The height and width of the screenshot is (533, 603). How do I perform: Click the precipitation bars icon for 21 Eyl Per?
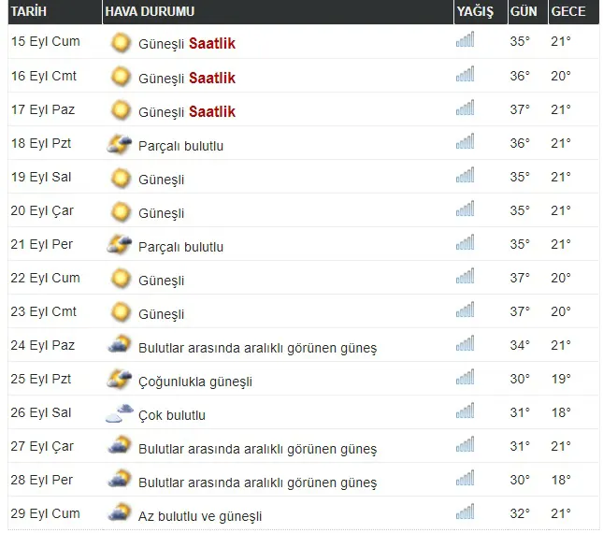pos(465,245)
